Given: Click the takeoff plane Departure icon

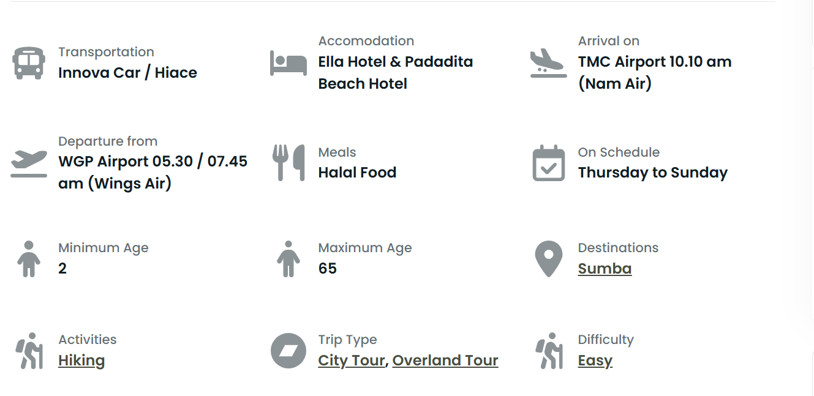Looking at the screenshot, I should coord(29,163).
